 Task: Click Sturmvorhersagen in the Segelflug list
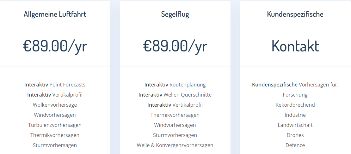point(175,135)
